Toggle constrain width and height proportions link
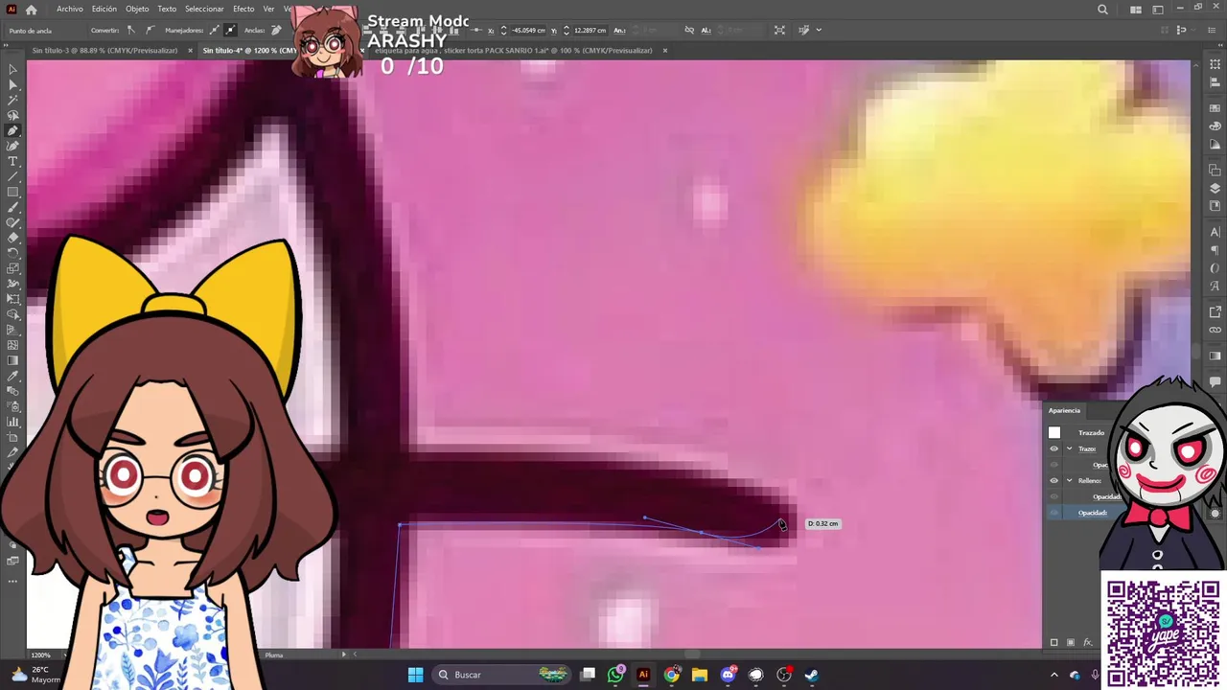This screenshot has height=690, width=1227. tap(689, 30)
